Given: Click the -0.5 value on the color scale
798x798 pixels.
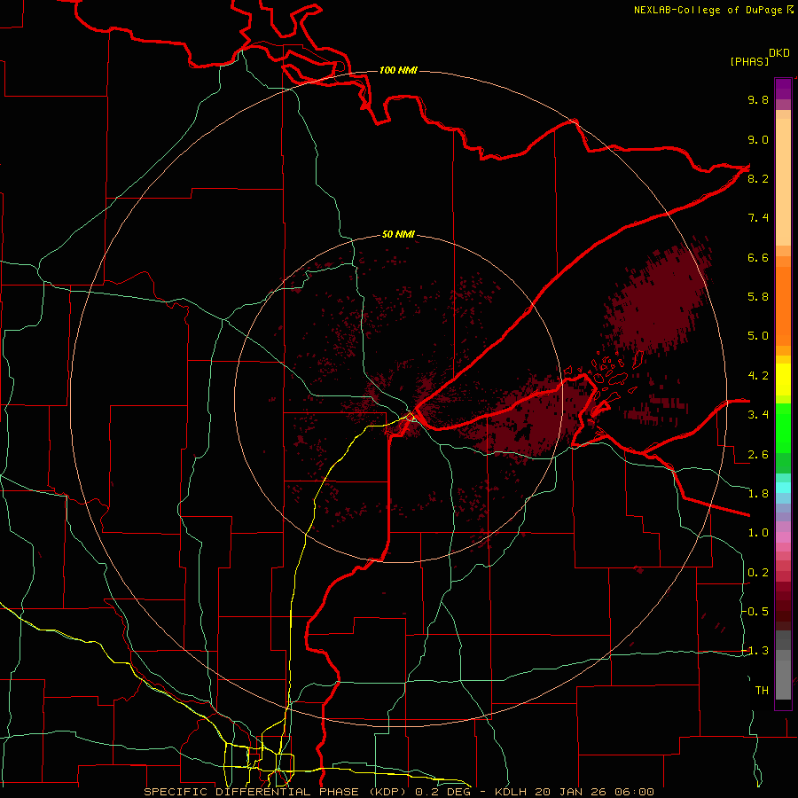Looking at the screenshot, I should (755, 611).
